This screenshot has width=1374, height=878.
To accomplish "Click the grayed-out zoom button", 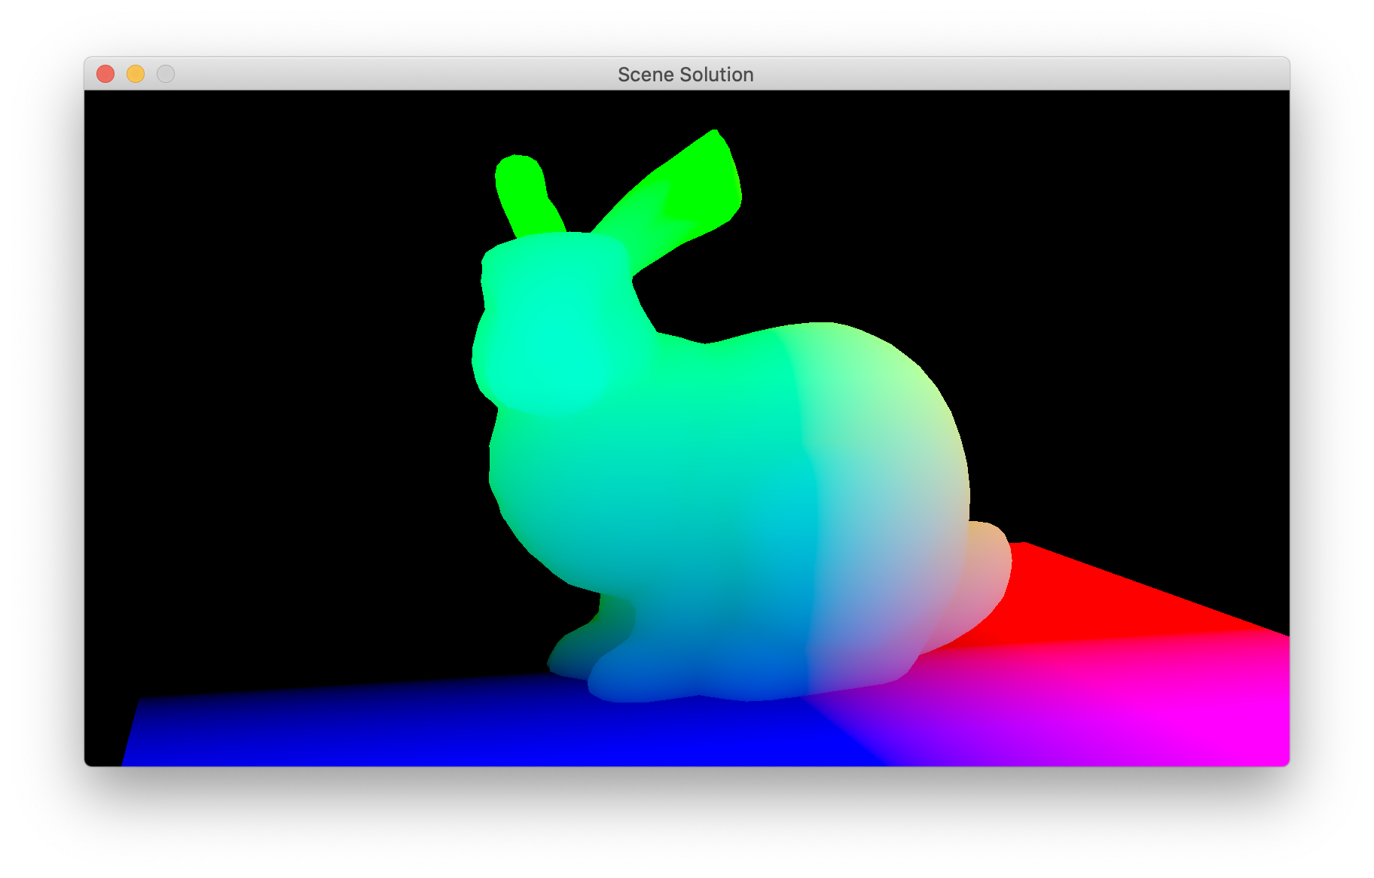I will point(166,74).
